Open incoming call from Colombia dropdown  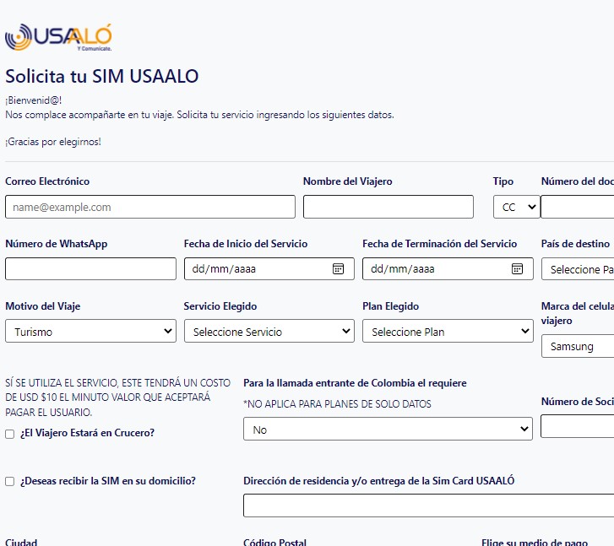click(388, 429)
